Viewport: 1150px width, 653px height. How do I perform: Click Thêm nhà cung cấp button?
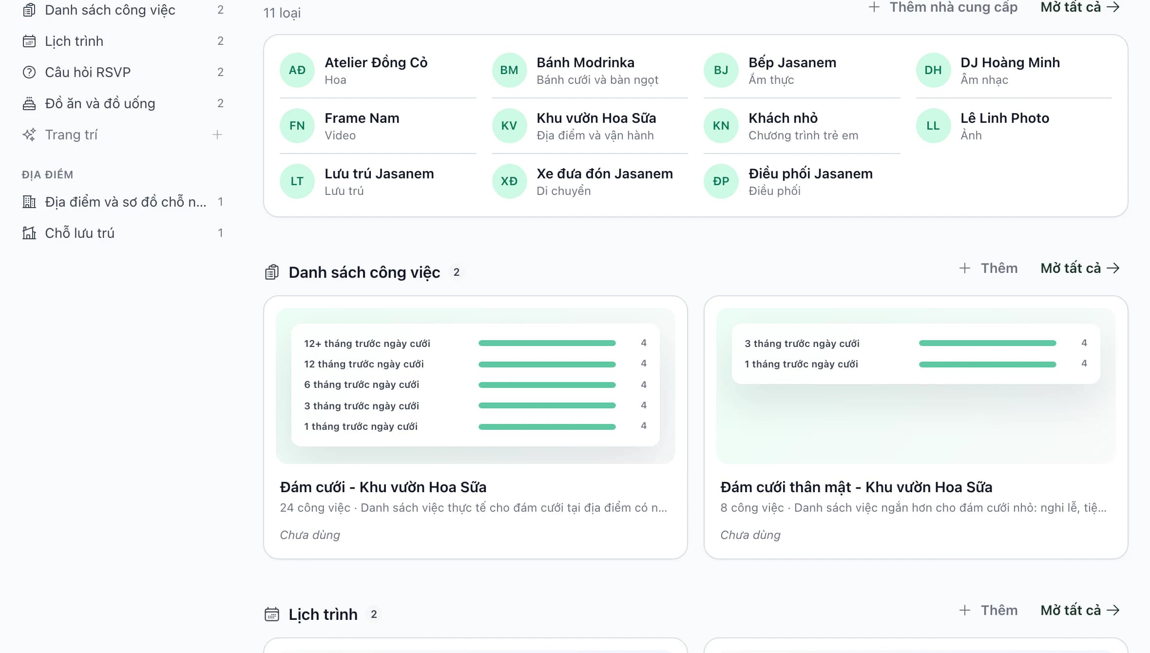coord(942,7)
